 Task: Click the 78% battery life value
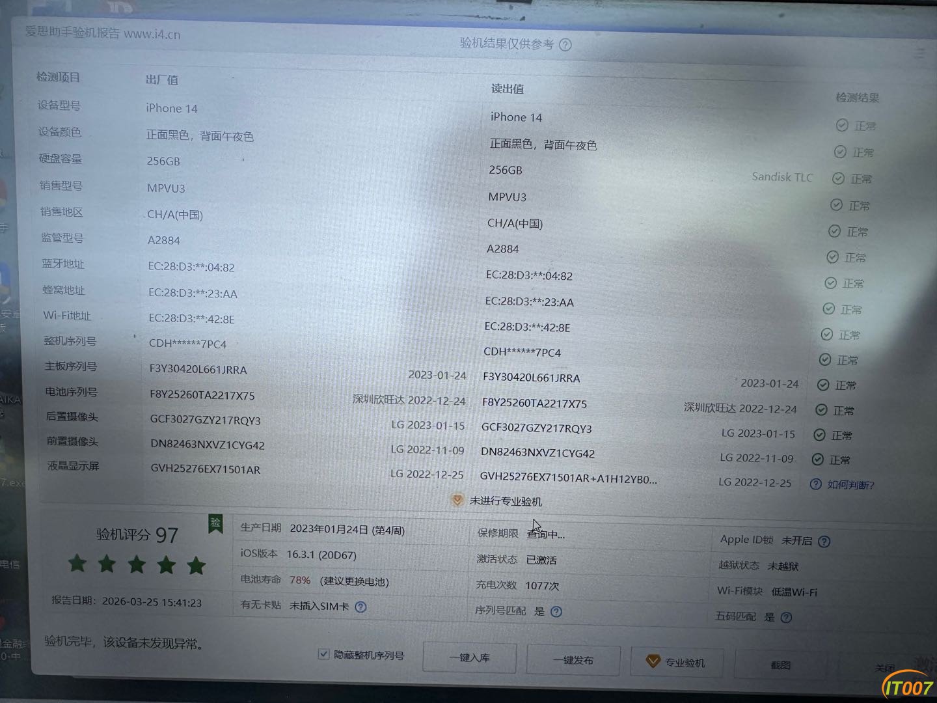click(300, 580)
